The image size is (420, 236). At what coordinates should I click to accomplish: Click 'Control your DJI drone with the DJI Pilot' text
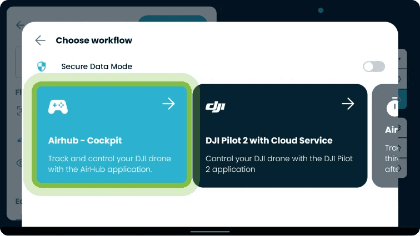tap(279, 163)
